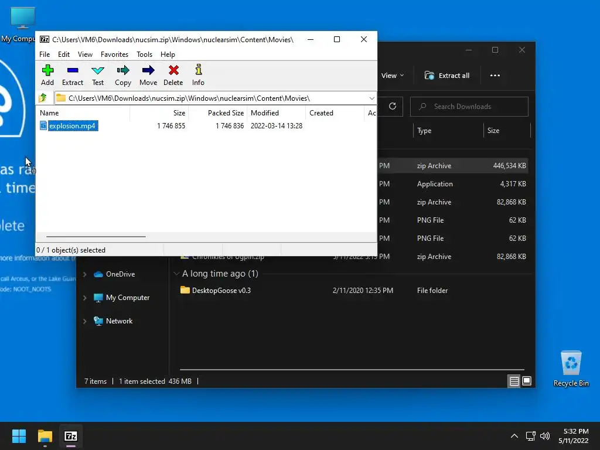Viewport: 600px width, 450px height.
Task: Open the View dropdown in File Explorer
Action: [x=392, y=76]
